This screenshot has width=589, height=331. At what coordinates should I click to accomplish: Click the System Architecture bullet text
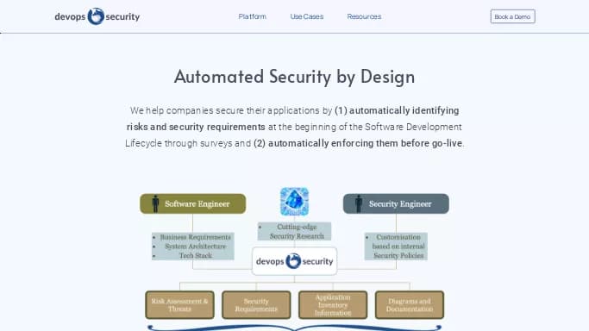coord(196,247)
